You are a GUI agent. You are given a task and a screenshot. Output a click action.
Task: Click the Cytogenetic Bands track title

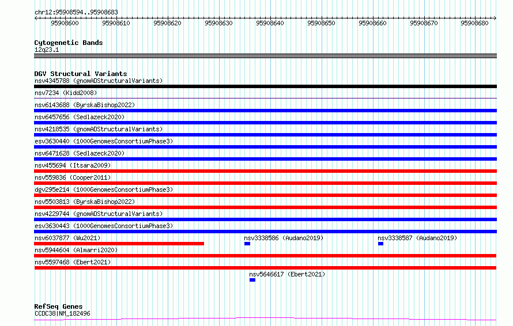pos(69,43)
